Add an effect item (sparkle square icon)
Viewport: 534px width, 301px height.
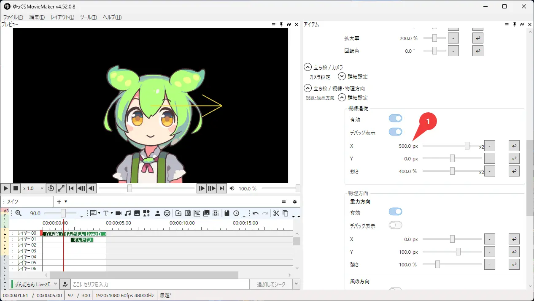pos(178,213)
